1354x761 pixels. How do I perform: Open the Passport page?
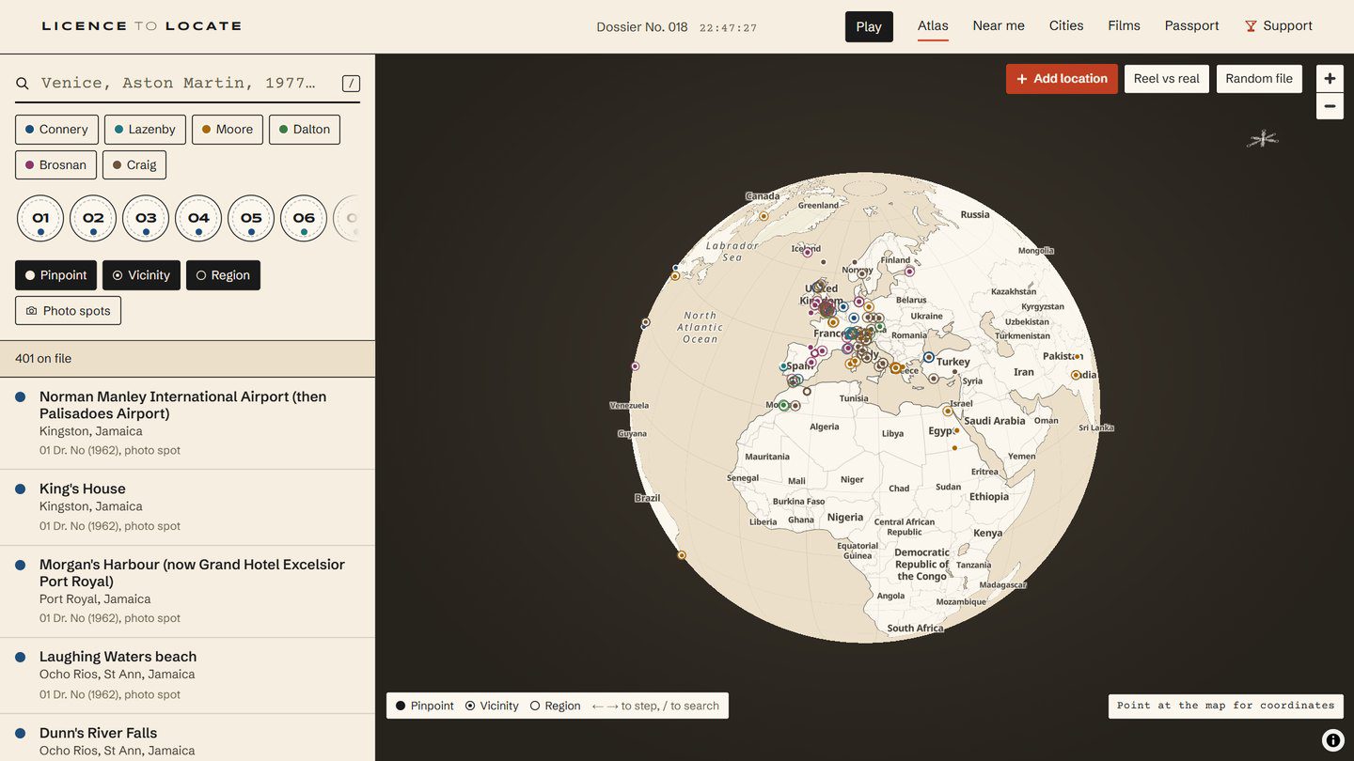tap(1191, 26)
